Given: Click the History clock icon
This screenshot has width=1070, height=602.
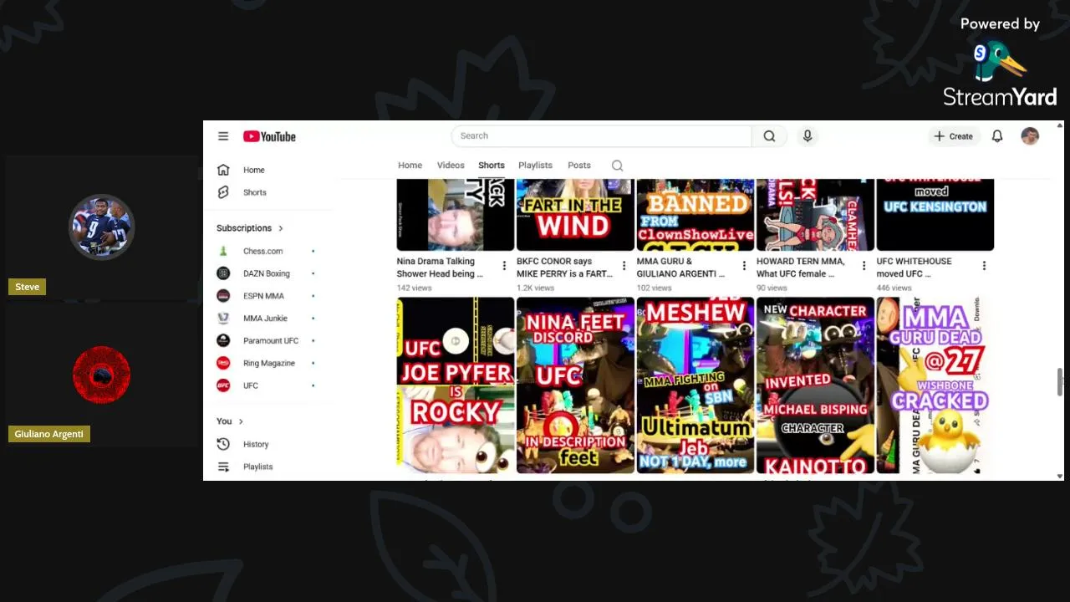Looking at the screenshot, I should click(223, 444).
